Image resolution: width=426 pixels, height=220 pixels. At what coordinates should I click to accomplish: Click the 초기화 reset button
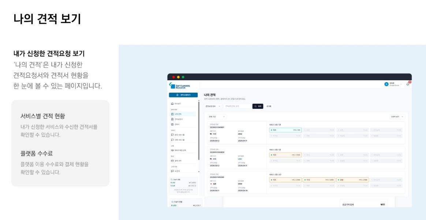(x=269, y=106)
